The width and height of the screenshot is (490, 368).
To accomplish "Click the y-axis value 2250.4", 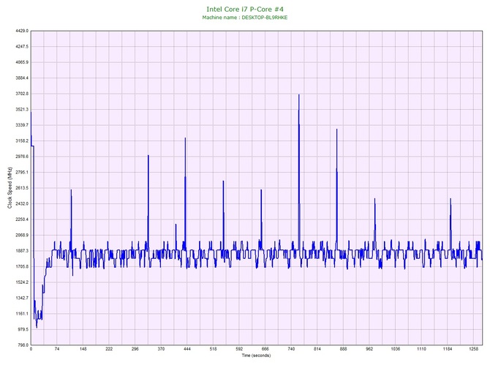I will click(x=22, y=219).
